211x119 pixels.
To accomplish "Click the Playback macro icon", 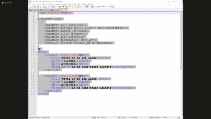I will click(x=108, y=7).
